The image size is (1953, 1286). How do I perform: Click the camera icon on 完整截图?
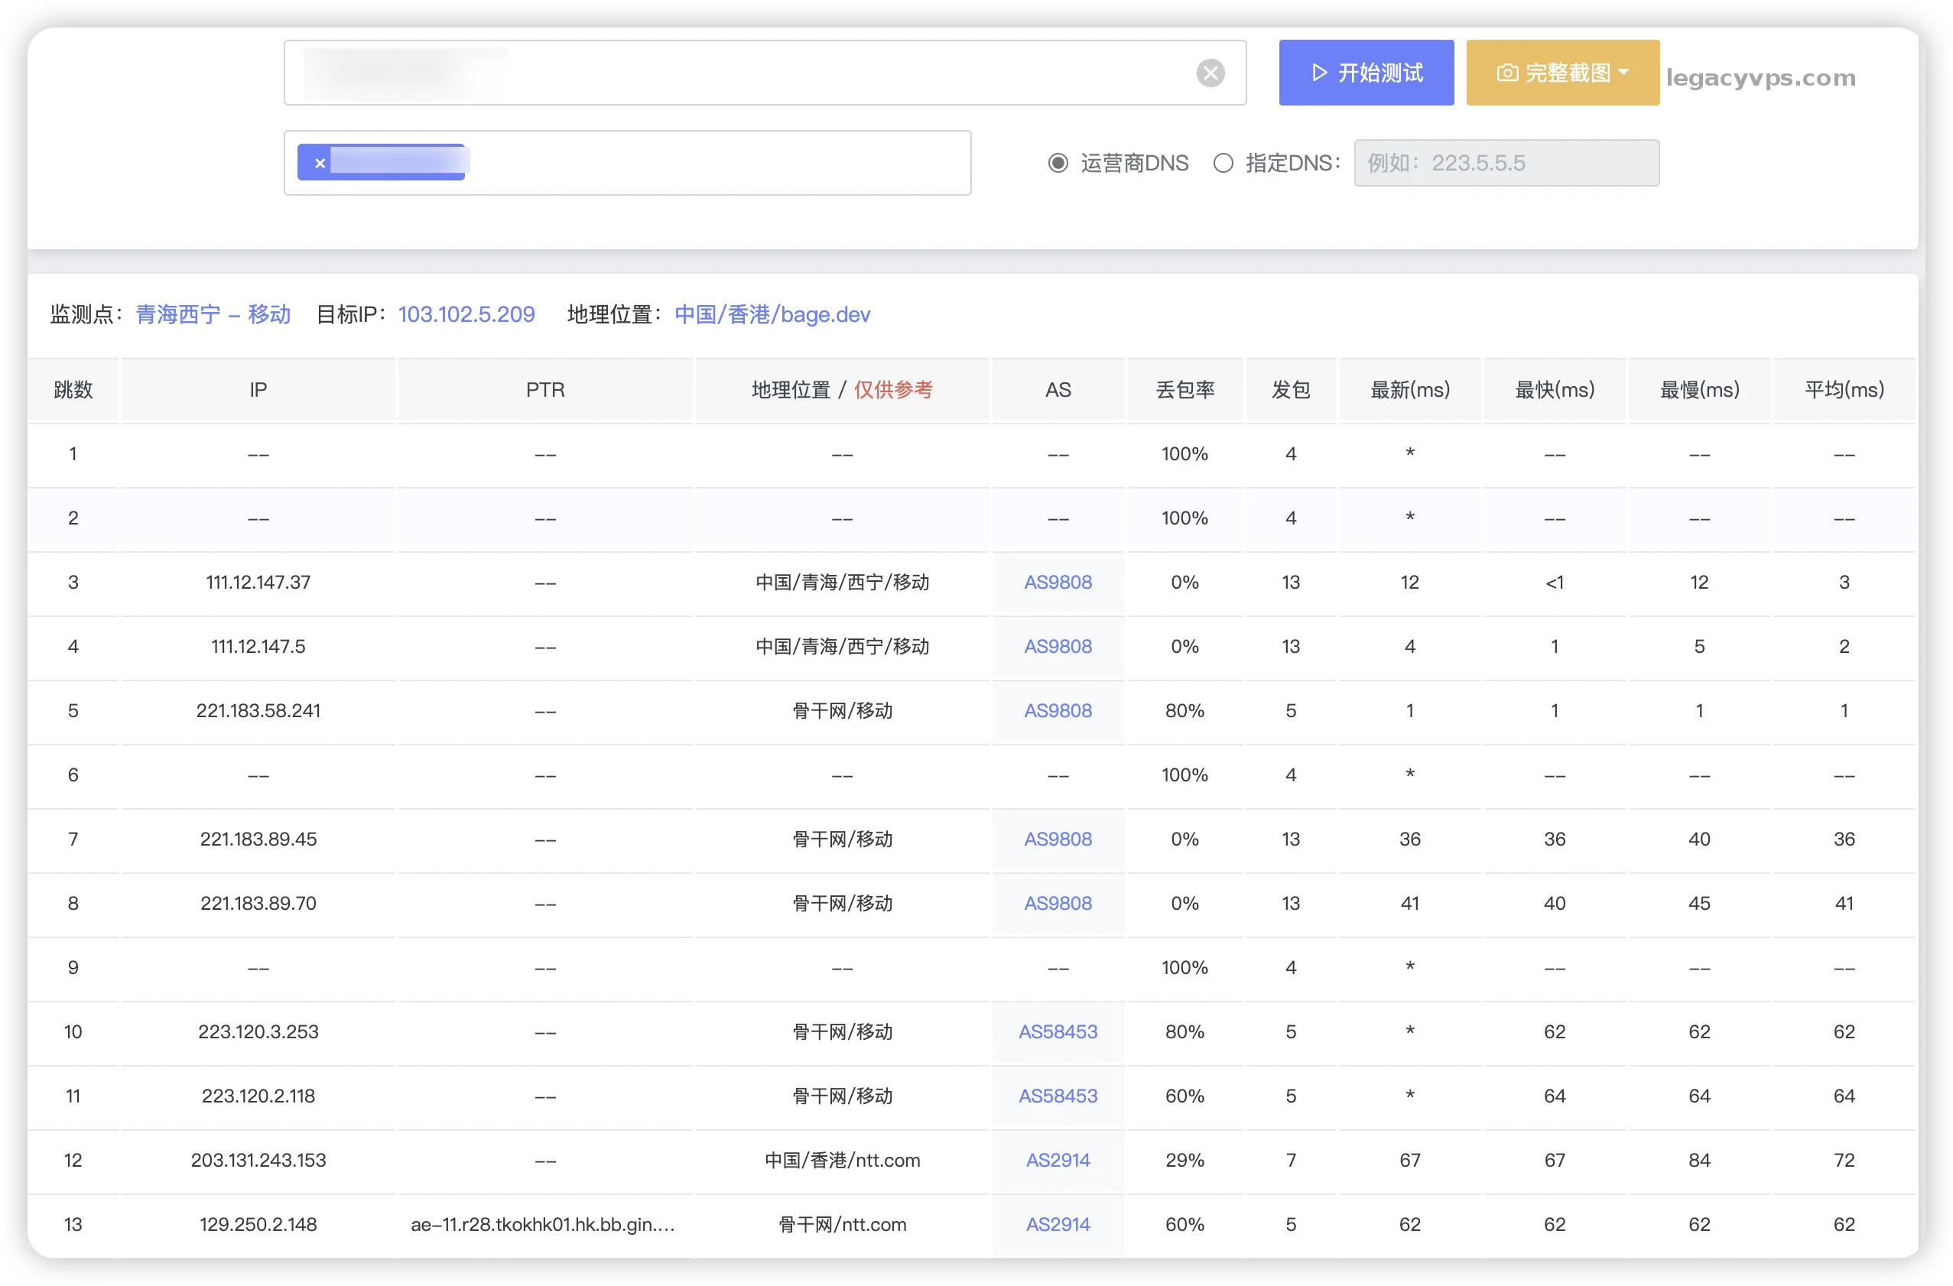(x=1506, y=73)
